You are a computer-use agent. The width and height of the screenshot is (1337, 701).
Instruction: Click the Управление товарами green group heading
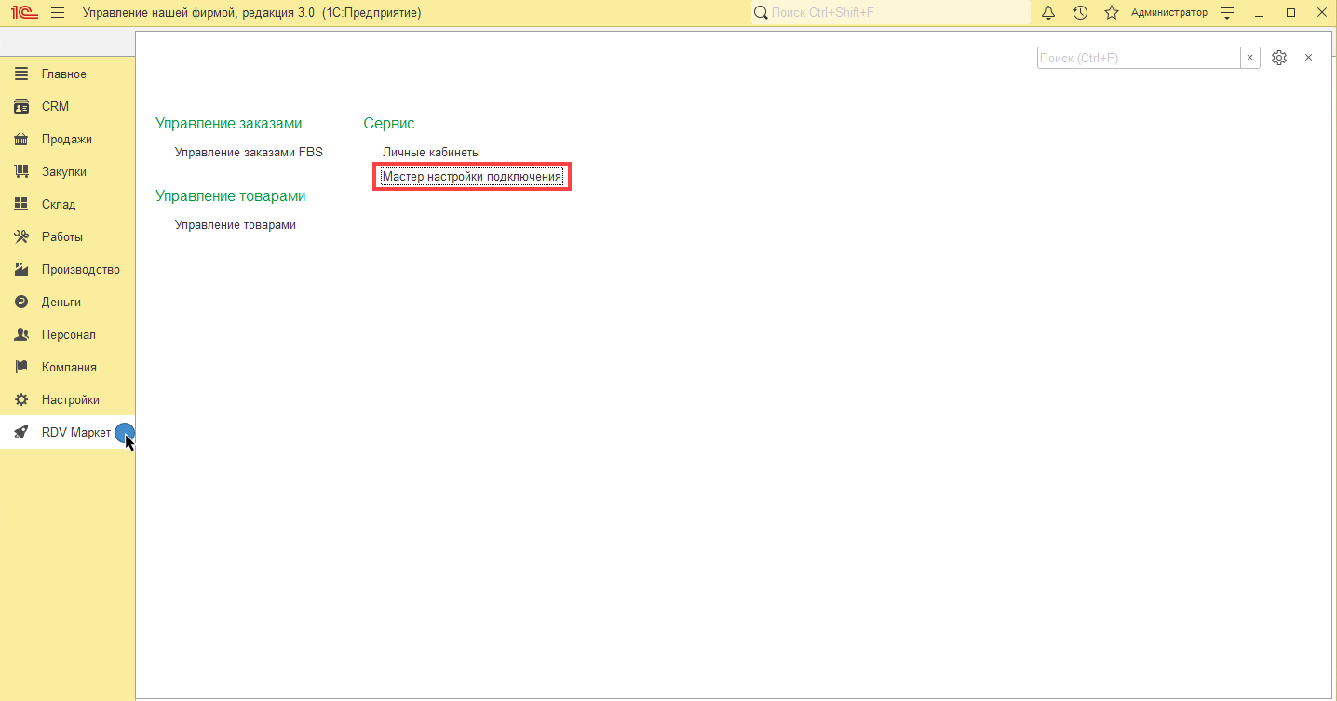pos(231,195)
